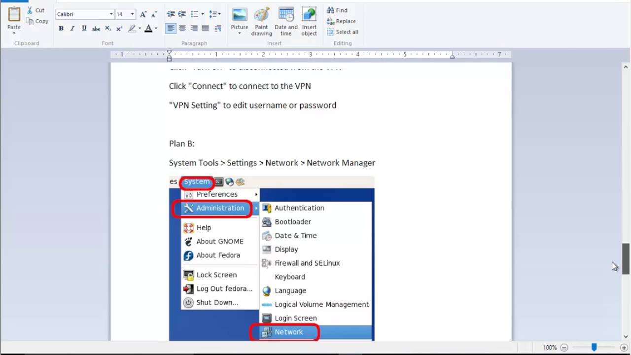Expand the highlight color palette arrow
Image resolution: width=631 pixels, height=355 pixels.
[140, 29]
